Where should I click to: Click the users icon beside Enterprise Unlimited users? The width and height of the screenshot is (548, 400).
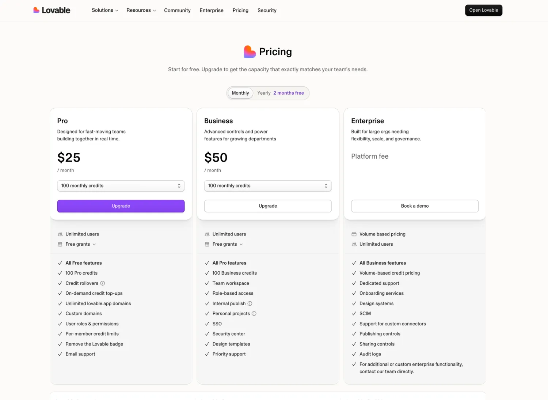coord(354,244)
